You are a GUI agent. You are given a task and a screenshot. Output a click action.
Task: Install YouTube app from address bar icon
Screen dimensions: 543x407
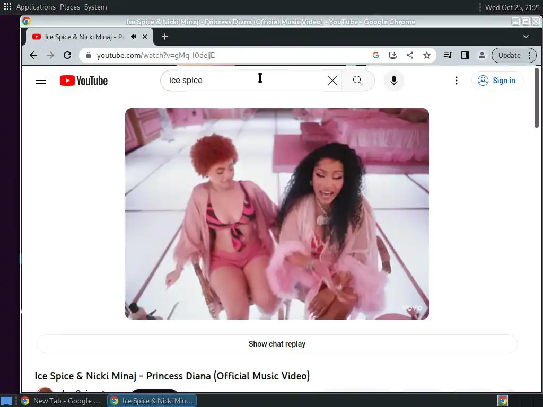click(x=393, y=55)
